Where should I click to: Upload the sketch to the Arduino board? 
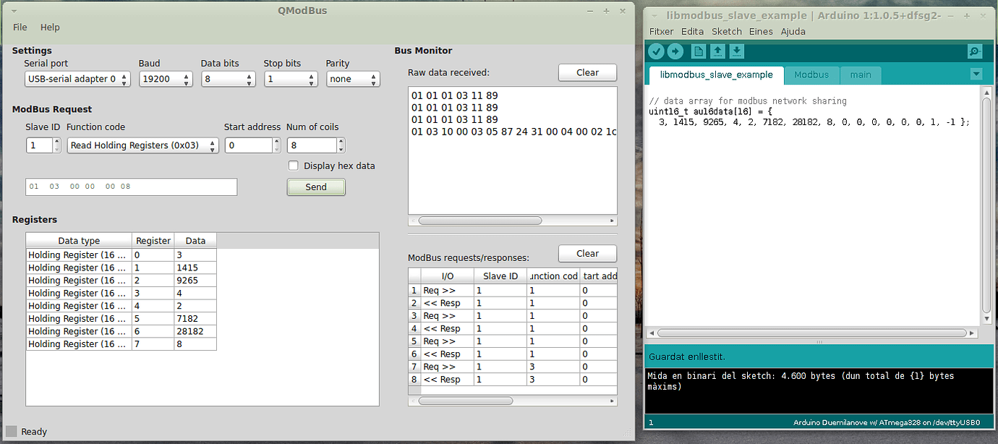[677, 51]
